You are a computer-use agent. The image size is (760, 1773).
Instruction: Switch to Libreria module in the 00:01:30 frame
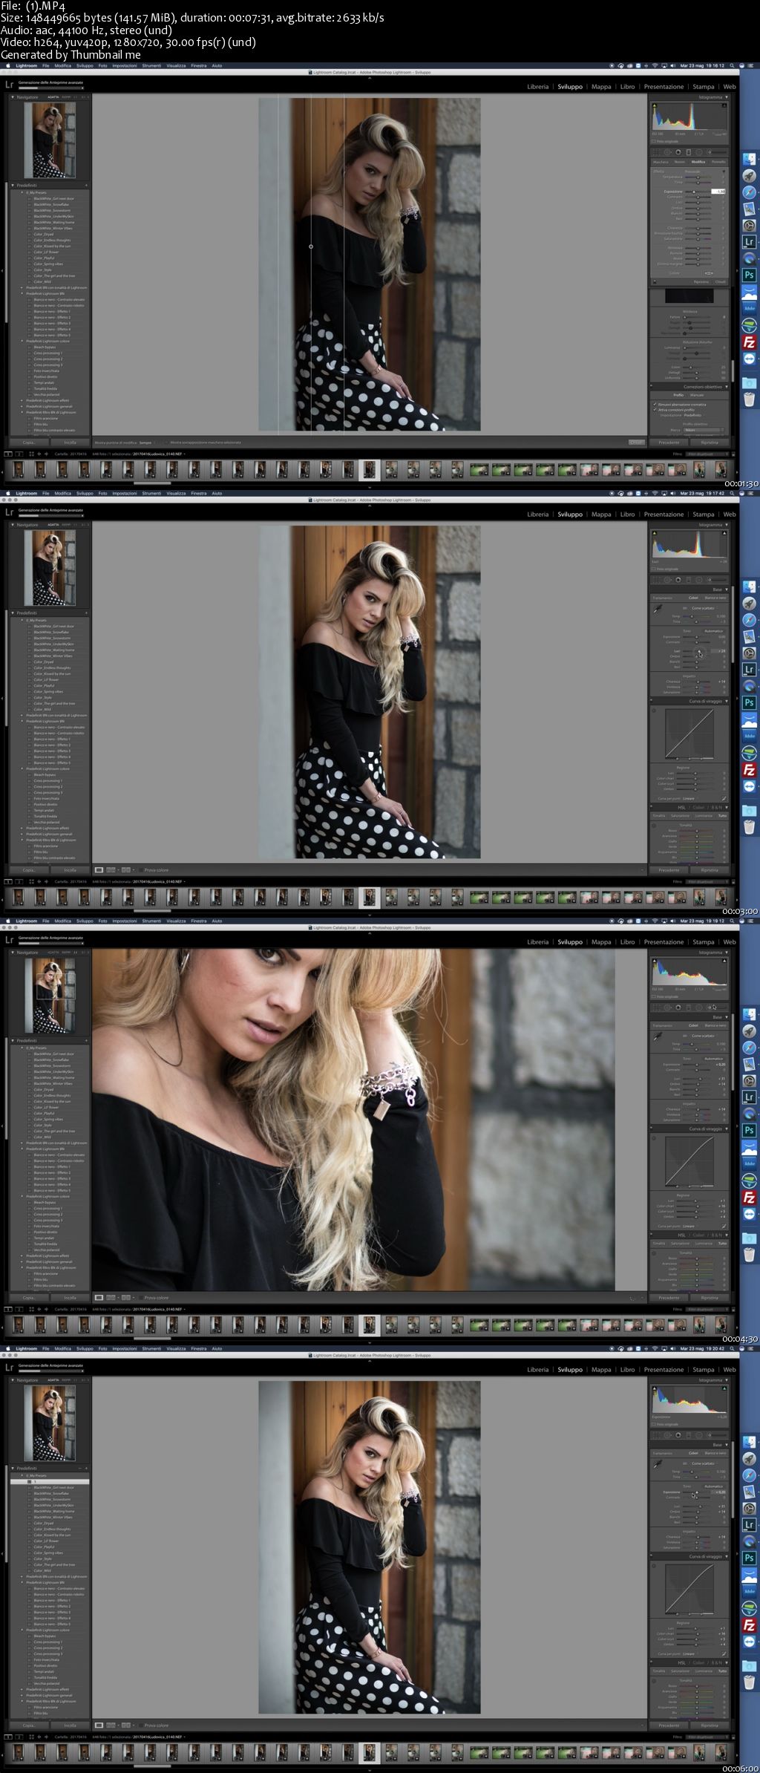coord(538,87)
